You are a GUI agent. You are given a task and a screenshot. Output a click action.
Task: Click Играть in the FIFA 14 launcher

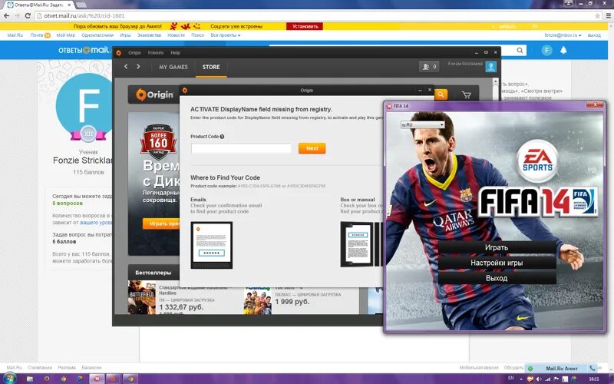pyautogui.click(x=497, y=247)
